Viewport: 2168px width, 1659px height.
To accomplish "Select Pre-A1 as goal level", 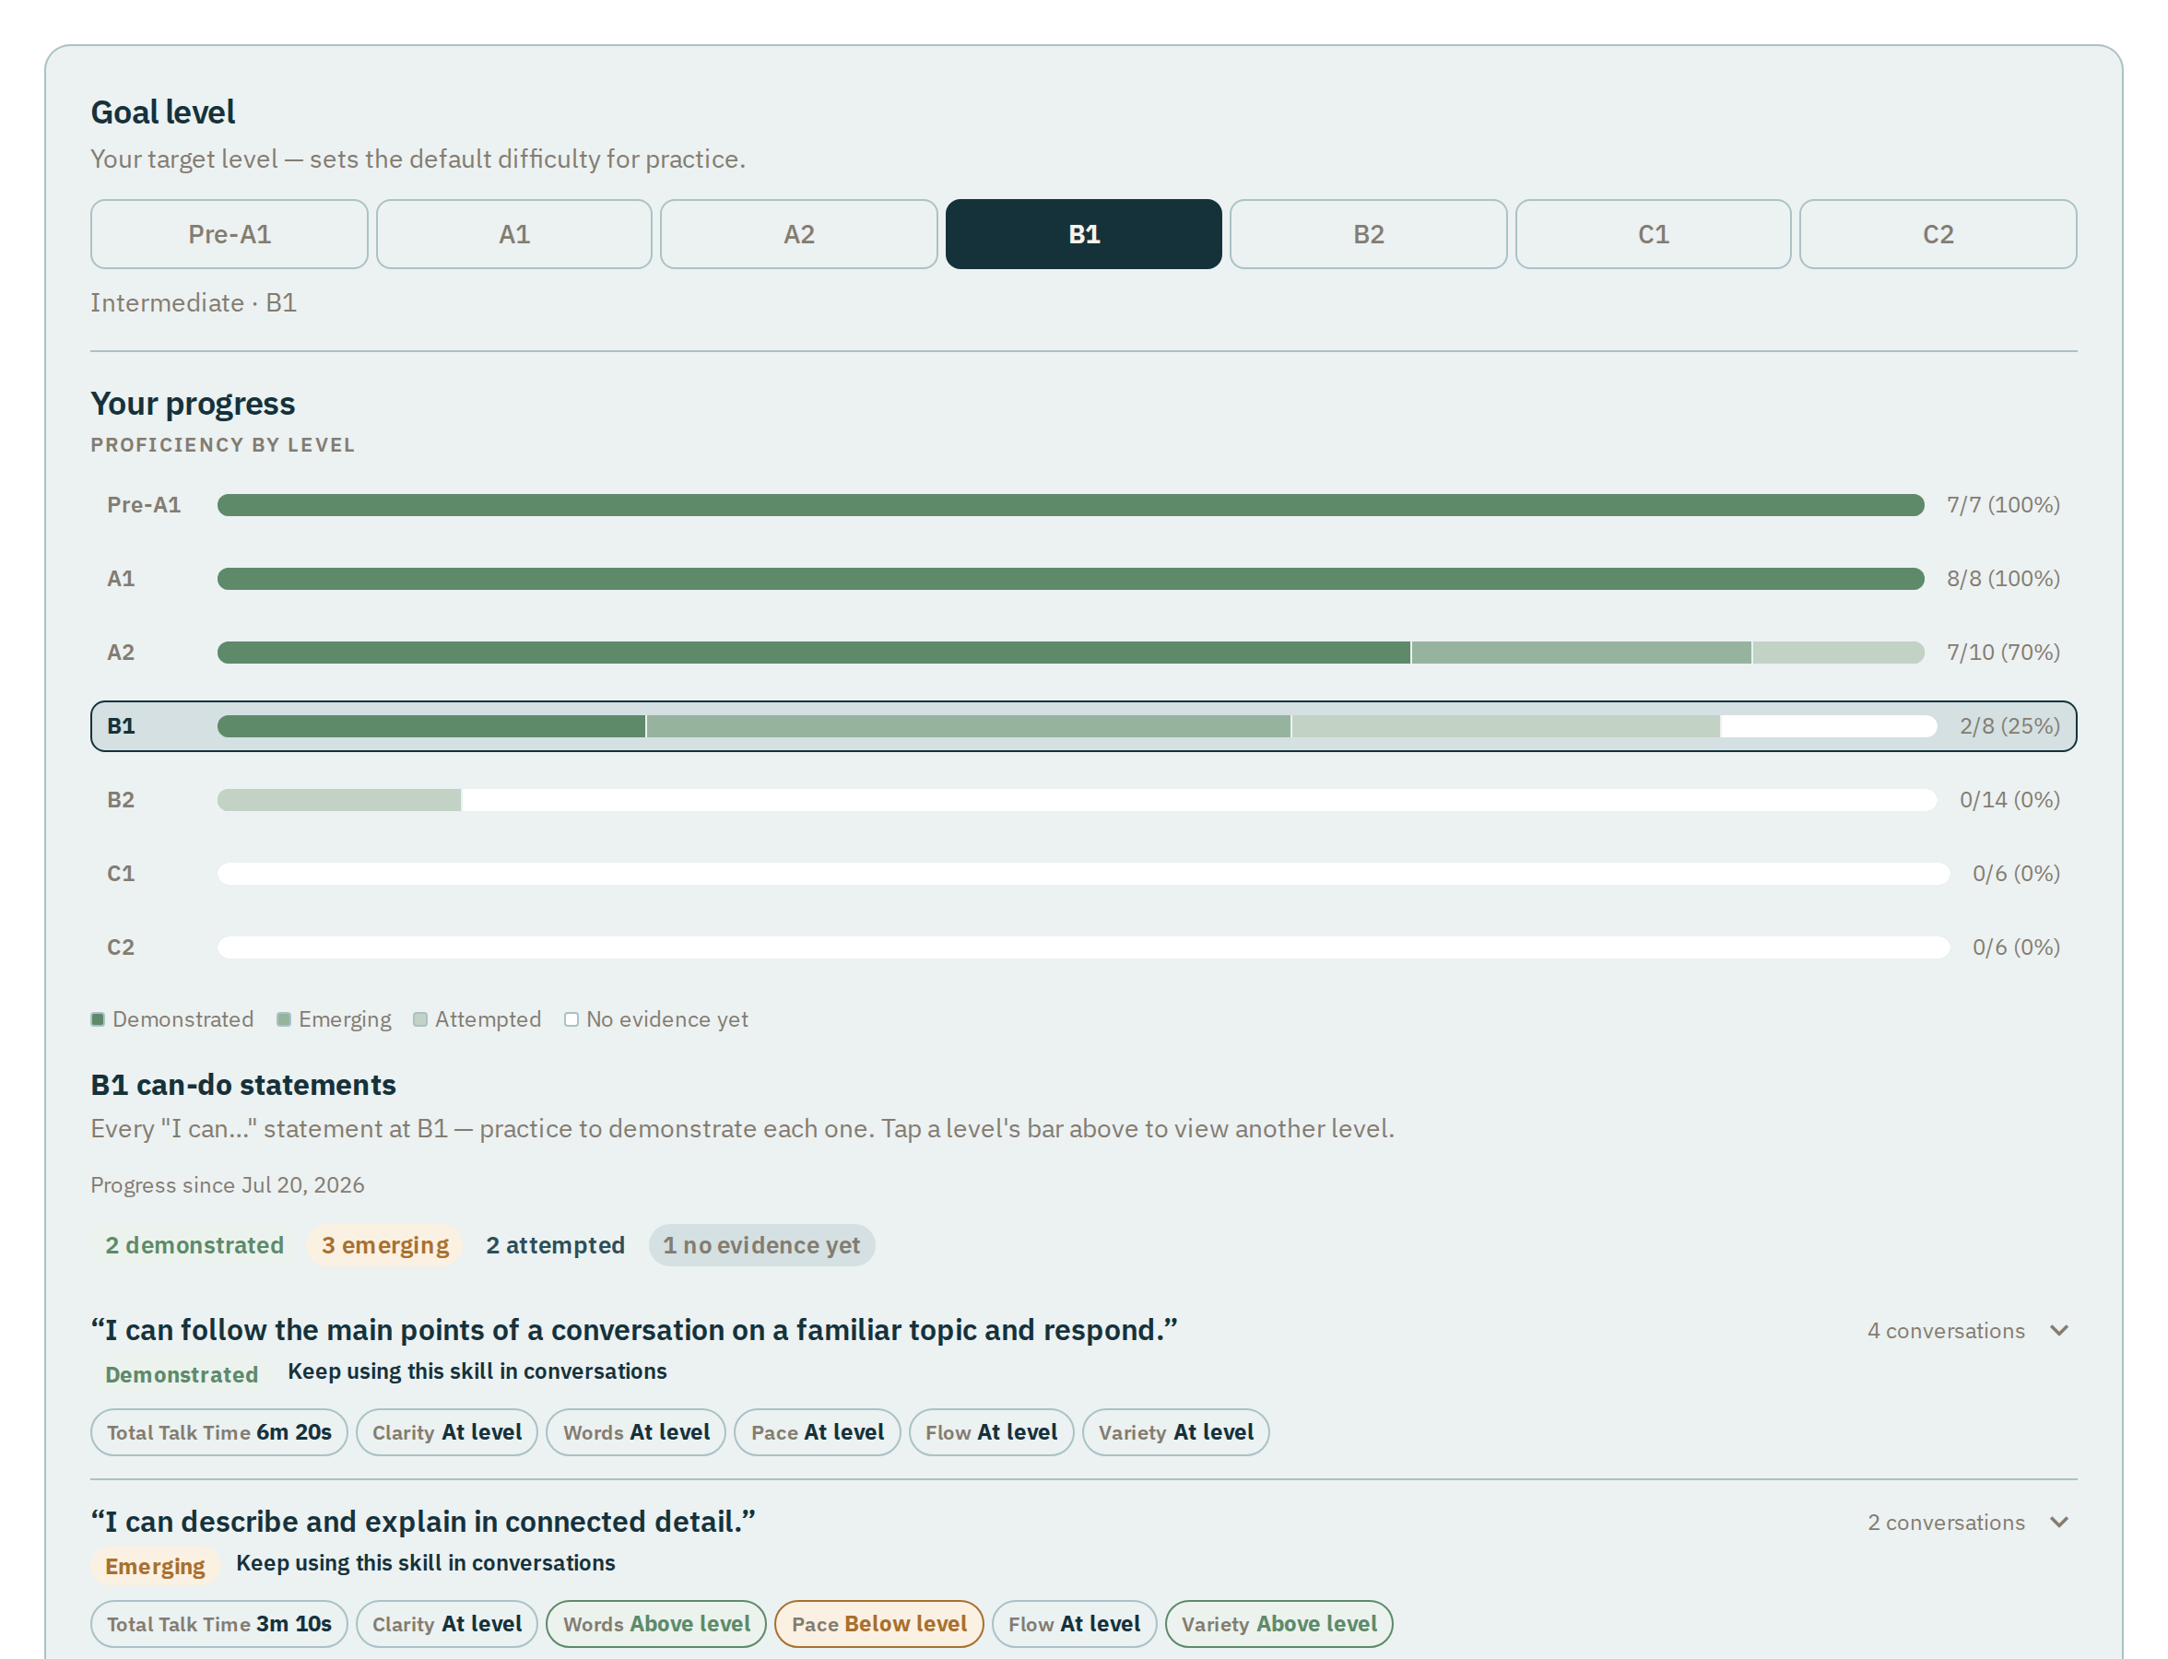I will tap(230, 234).
